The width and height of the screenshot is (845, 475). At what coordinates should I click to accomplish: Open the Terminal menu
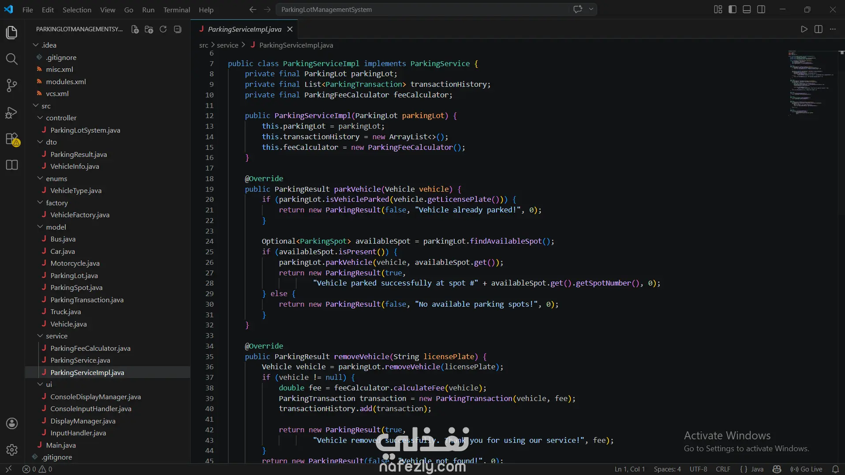coord(176,10)
